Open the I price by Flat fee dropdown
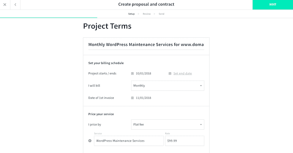The image size is (293, 153). coord(168,125)
